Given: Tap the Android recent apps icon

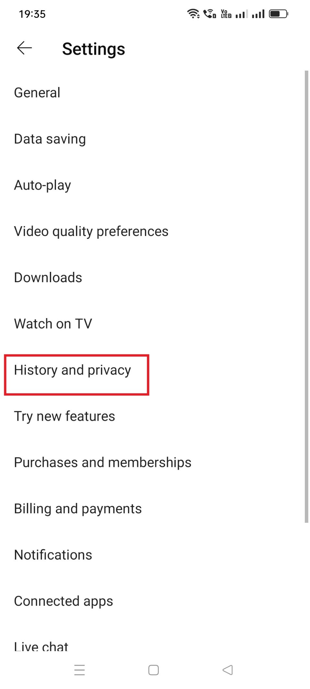Looking at the screenshot, I should 79,670.
